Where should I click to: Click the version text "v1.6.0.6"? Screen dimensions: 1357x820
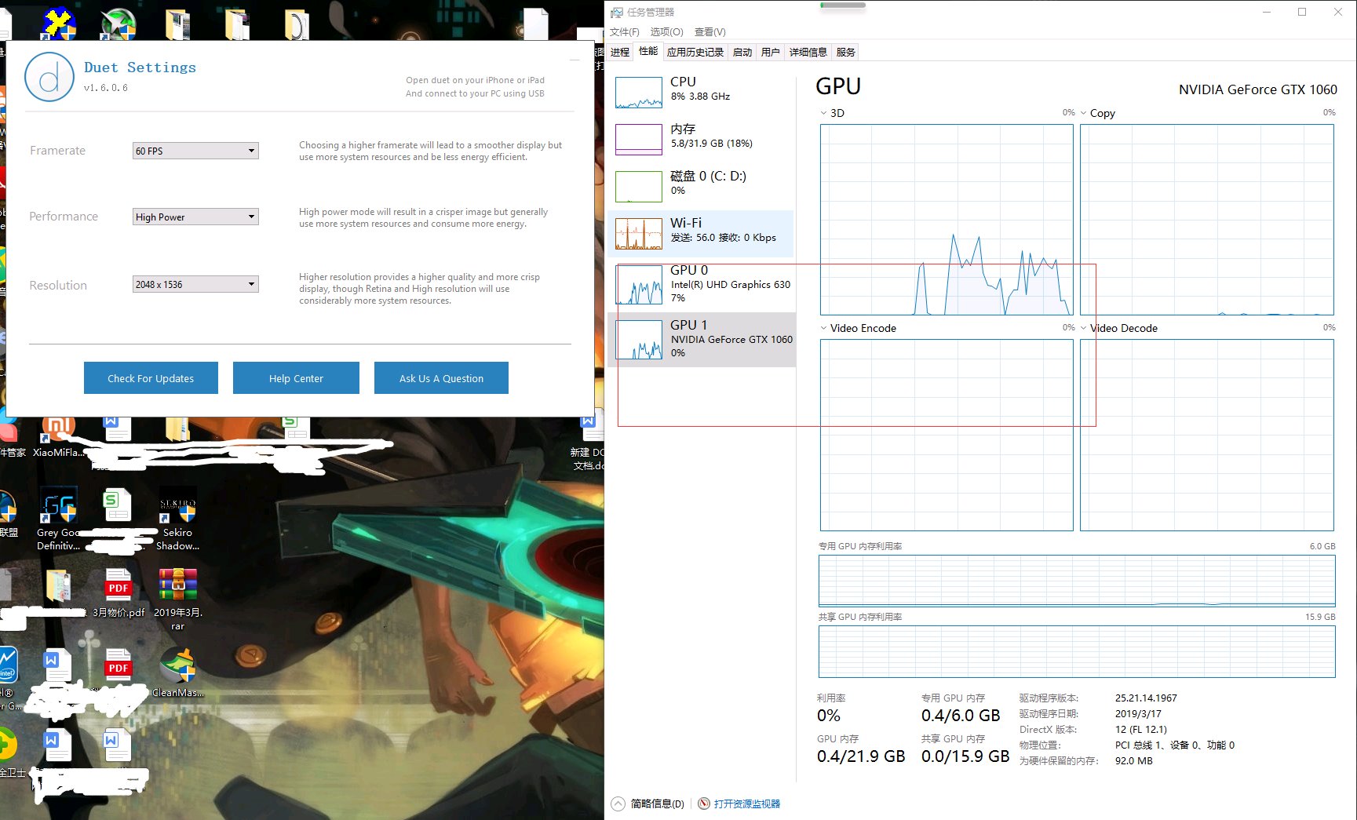pos(106,88)
